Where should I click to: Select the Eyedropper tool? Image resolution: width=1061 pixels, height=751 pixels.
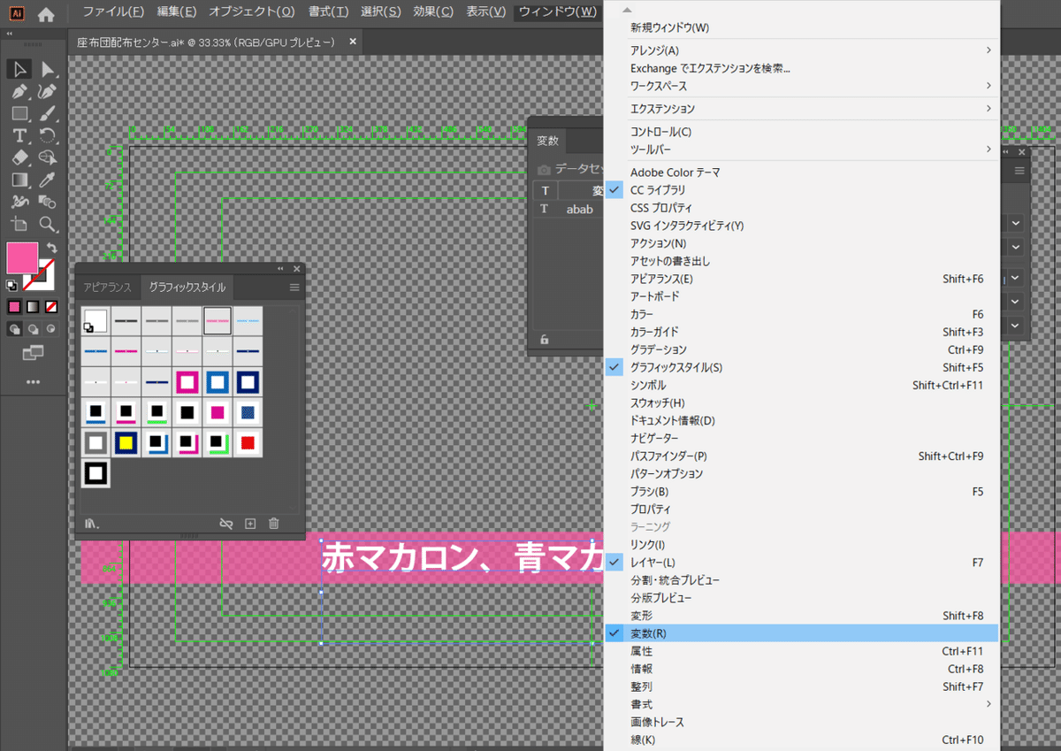click(x=48, y=180)
